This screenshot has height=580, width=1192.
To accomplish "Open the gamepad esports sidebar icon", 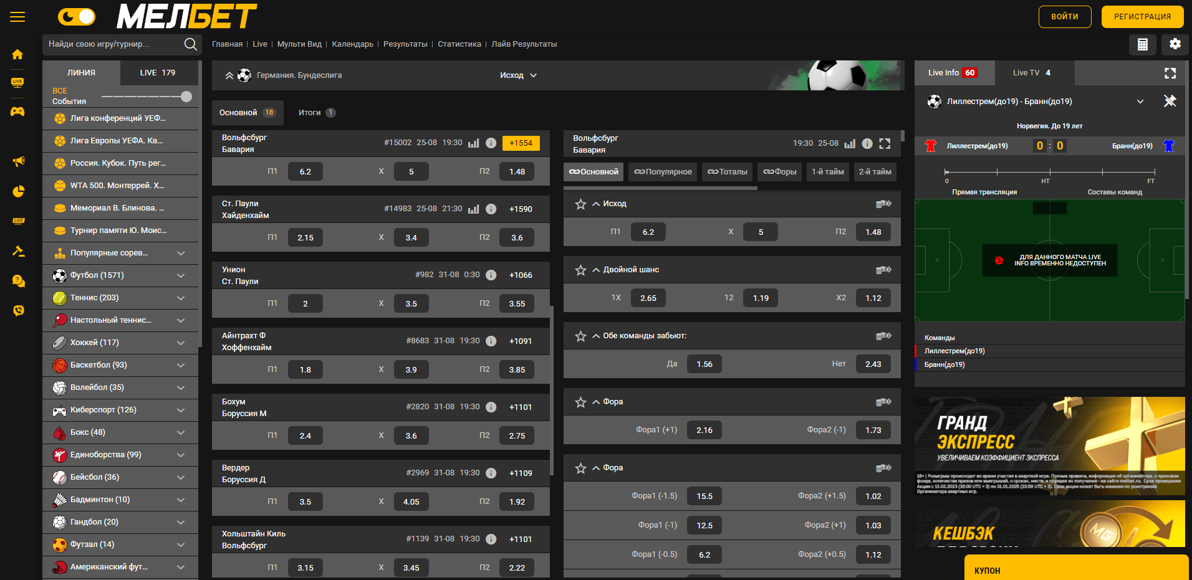I will 17,111.
